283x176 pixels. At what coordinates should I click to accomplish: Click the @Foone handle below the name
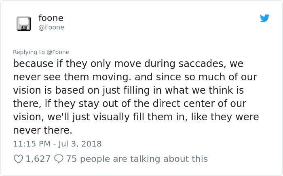tap(51, 27)
